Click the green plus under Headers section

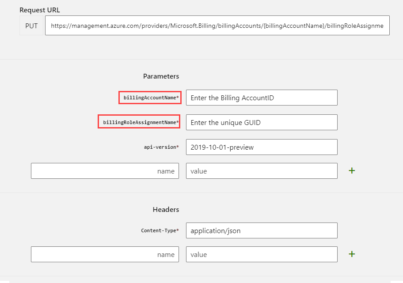tap(351, 254)
